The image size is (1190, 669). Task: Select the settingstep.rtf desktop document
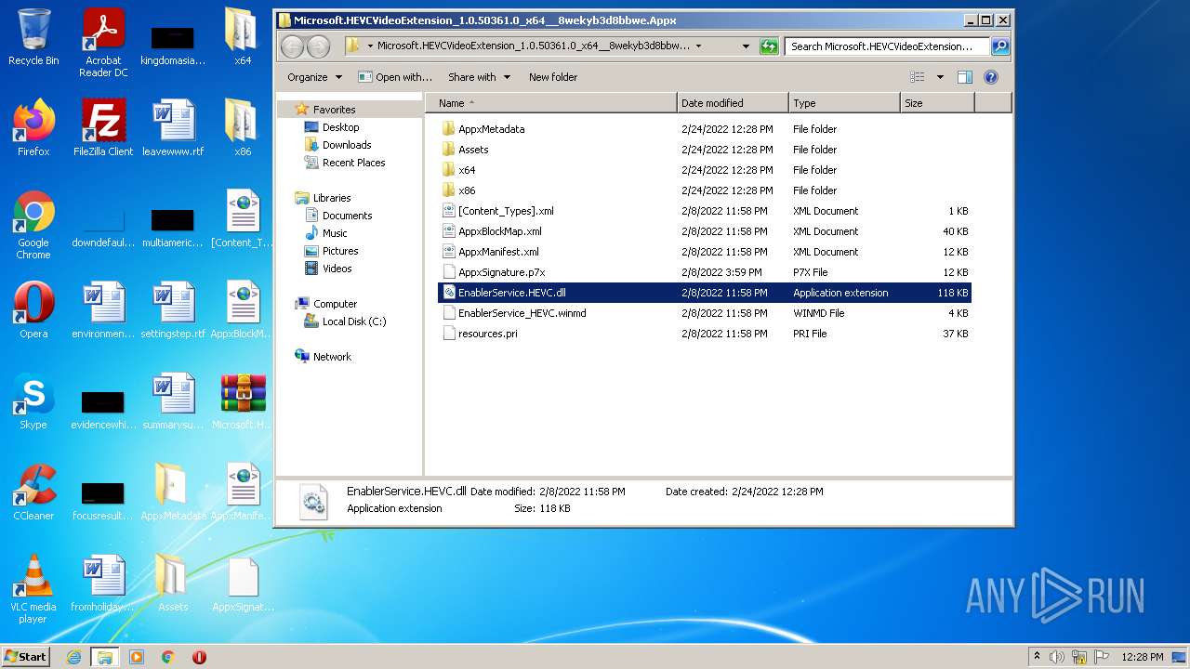coord(173,309)
